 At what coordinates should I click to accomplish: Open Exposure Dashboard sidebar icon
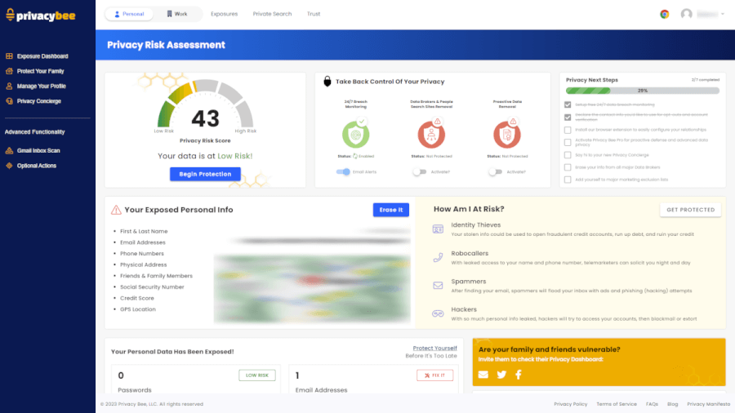(x=9, y=56)
